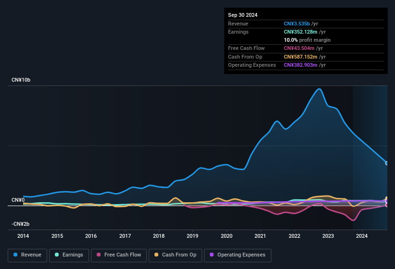Click the CN¥10b y-axis label
The image size is (395, 269).
point(21,80)
